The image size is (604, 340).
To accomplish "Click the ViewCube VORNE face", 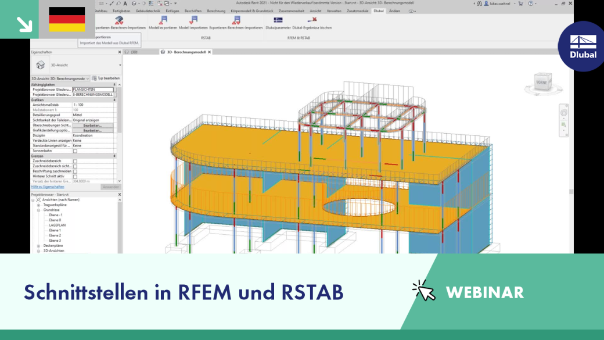I will pos(542,83).
